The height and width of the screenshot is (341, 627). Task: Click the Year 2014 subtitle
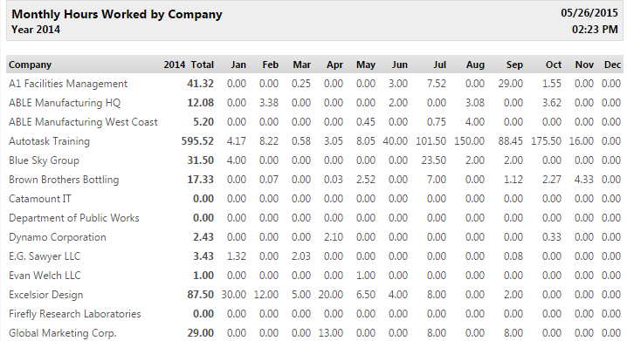tap(36, 30)
